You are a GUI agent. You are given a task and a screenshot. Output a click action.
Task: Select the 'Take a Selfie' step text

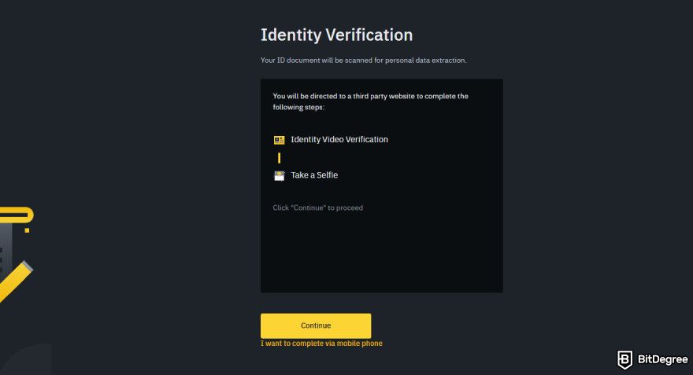(x=314, y=175)
